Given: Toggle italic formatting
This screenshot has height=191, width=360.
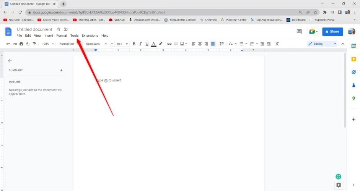Looking at the screenshot, I should [x=140, y=44].
